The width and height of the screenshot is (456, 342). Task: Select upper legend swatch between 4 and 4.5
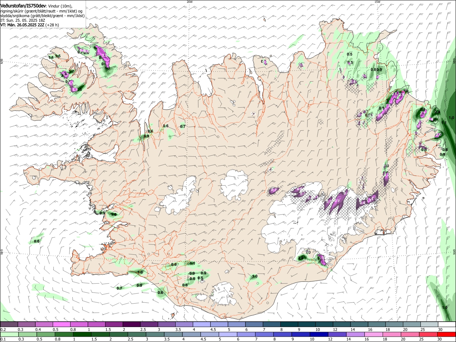(202, 324)
